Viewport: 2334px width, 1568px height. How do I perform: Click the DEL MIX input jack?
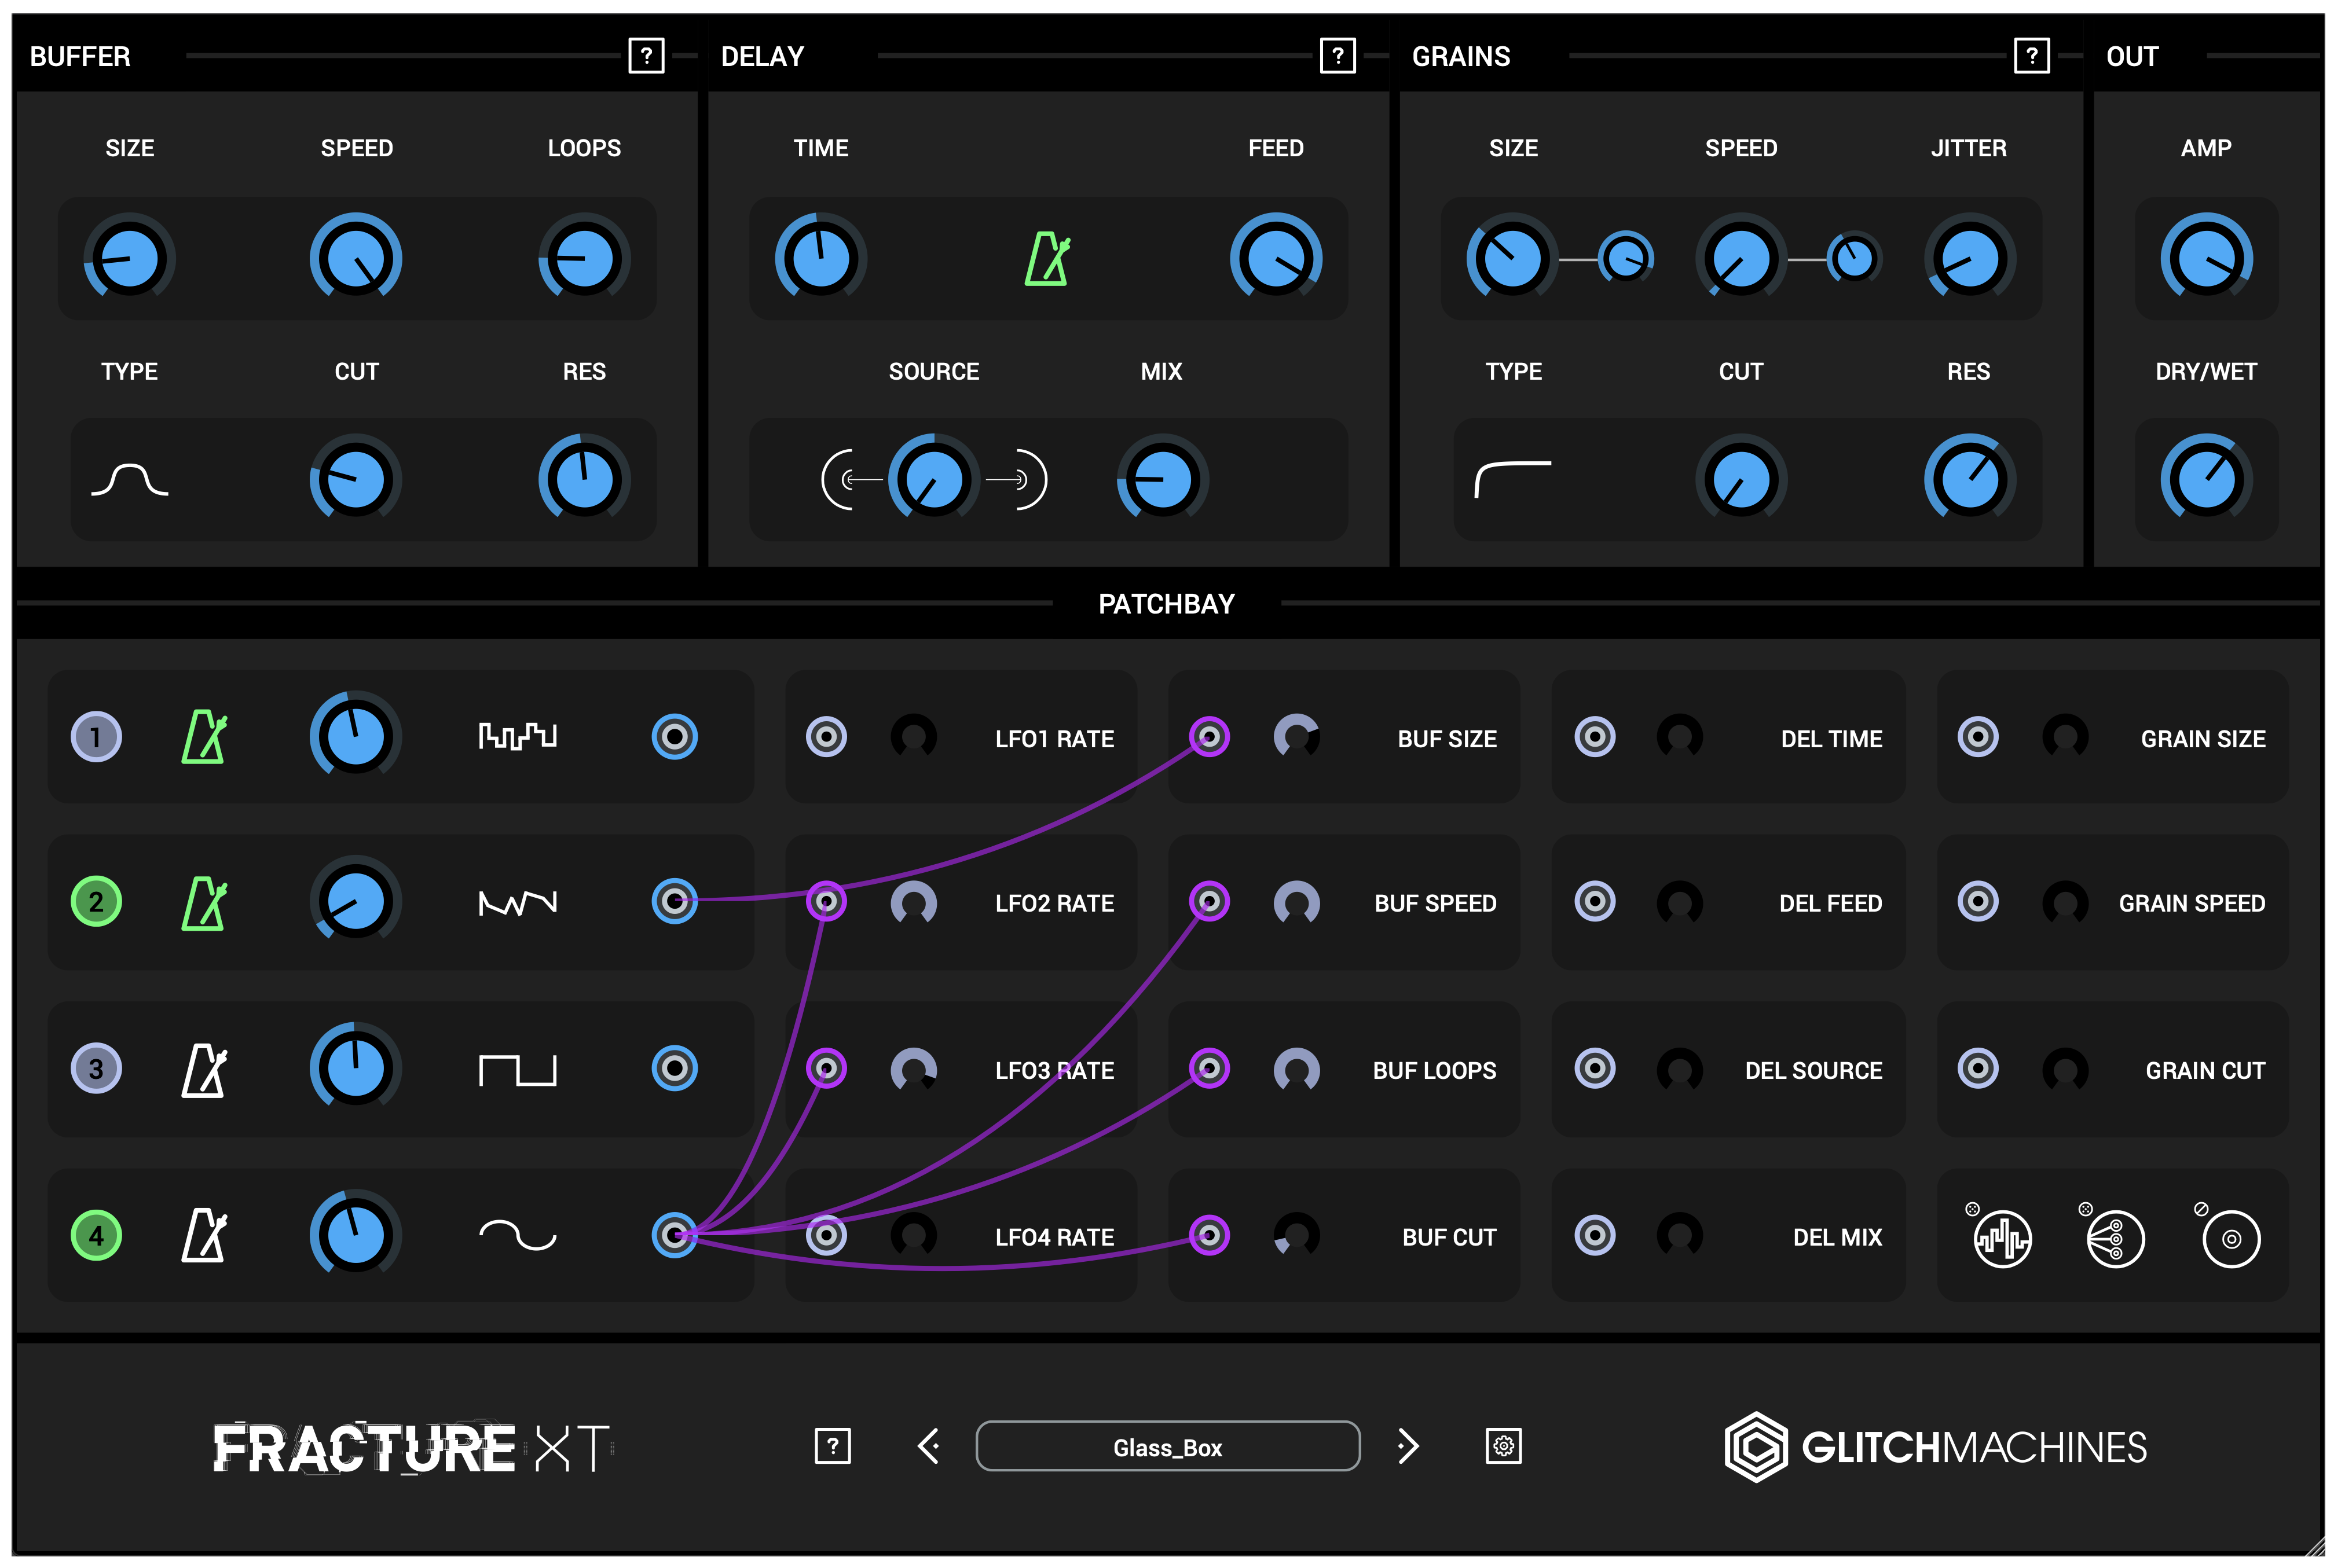click(x=1595, y=1235)
